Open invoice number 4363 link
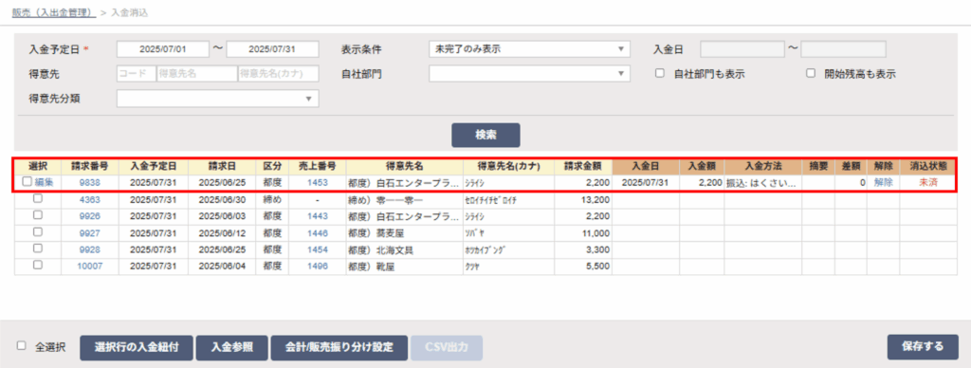The height and width of the screenshot is (368, 971). click(x=90, y=199)
